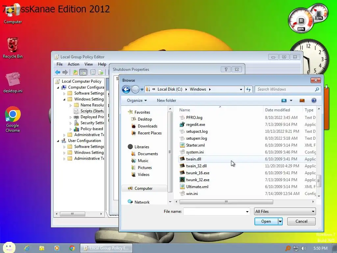Collapse the User Configuration node

[58, 141]
